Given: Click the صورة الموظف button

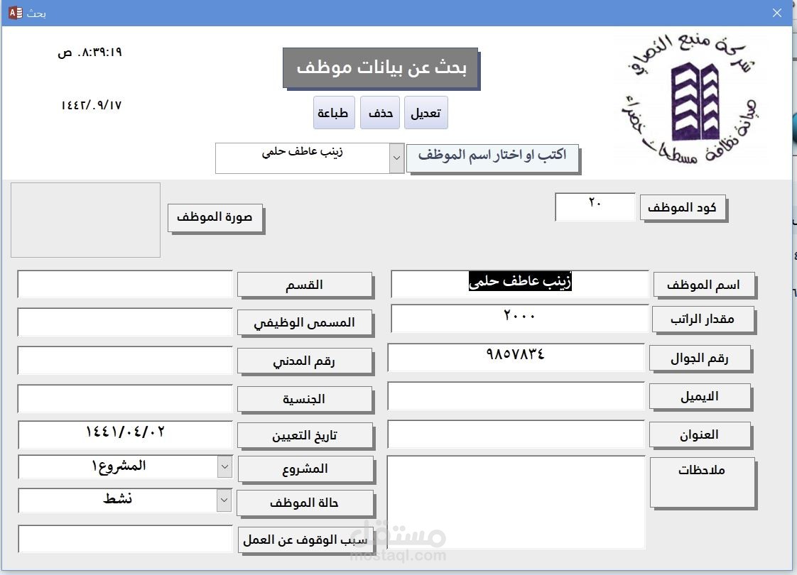Looking at the screenshot, I should coord(215,218).
